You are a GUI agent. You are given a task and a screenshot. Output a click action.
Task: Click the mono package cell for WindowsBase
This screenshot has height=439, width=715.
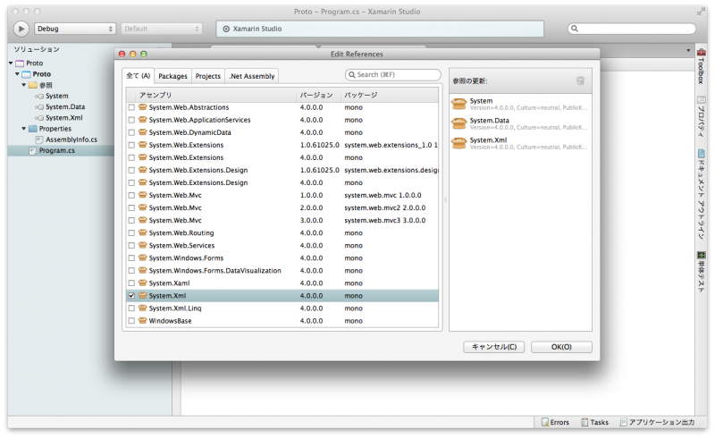pyautogui.click(x=353, y=321)
